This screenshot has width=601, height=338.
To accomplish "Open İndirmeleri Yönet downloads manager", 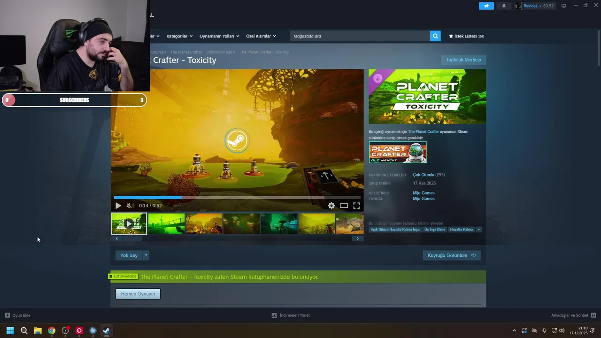I will tap(291, 315).
